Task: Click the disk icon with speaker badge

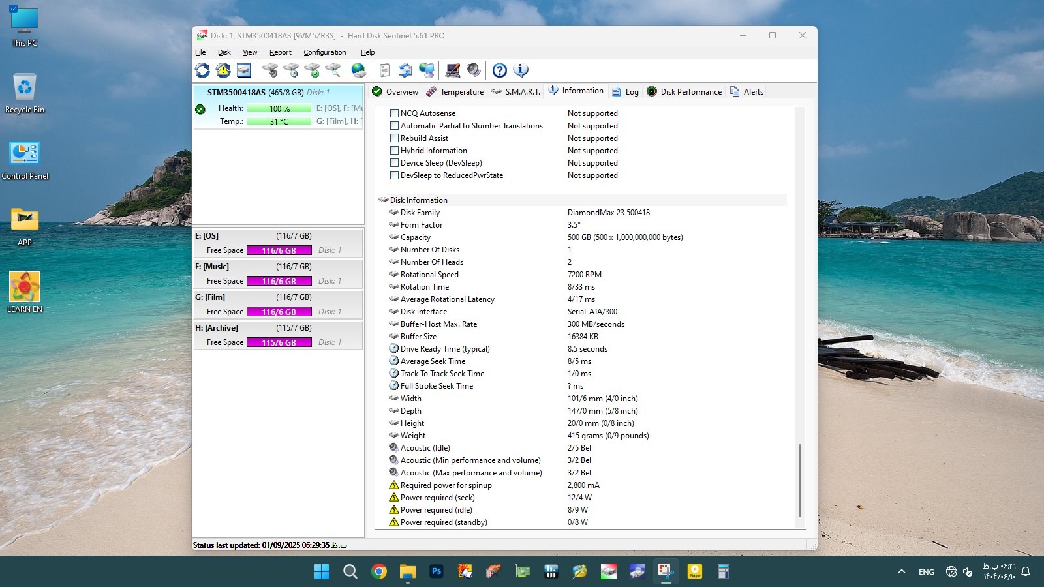Action: point(270,70)
